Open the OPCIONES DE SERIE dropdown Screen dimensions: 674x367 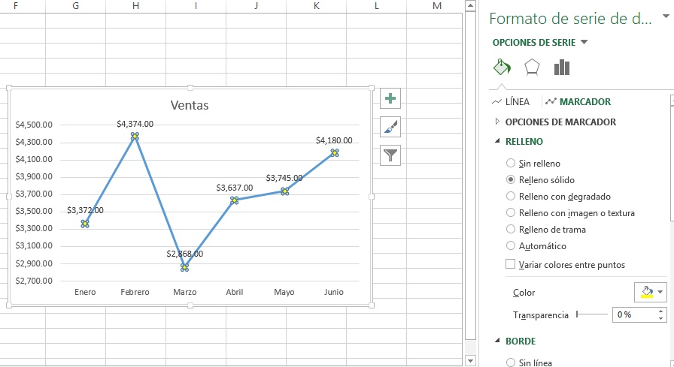click(539, 43)
